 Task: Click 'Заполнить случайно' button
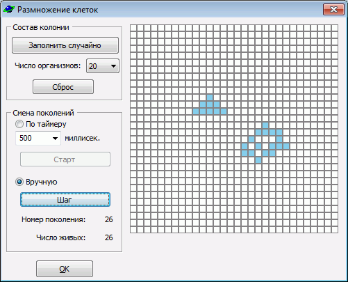click(65, 45)
